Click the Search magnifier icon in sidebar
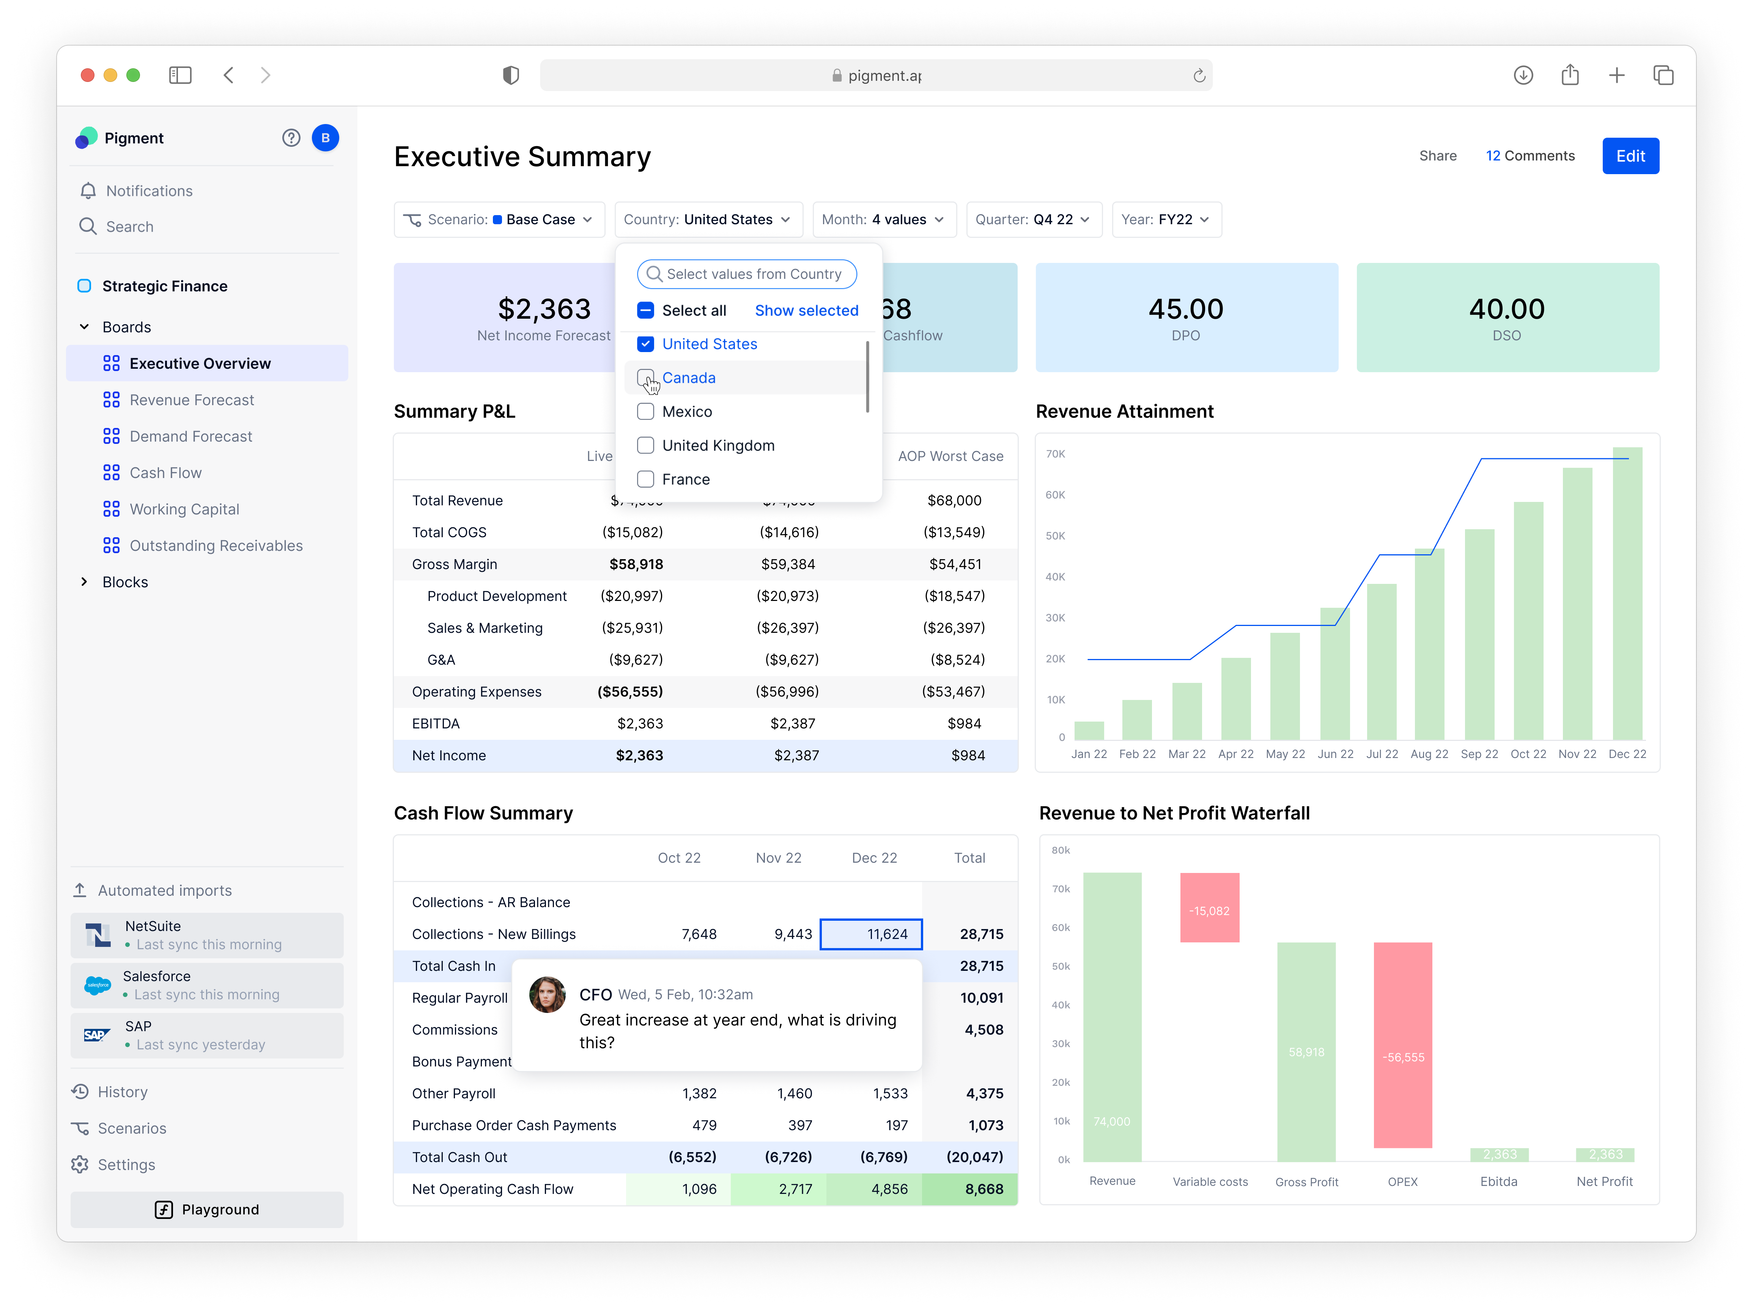This screenshot has width=1753, height=1310. (x=88, y=226)
